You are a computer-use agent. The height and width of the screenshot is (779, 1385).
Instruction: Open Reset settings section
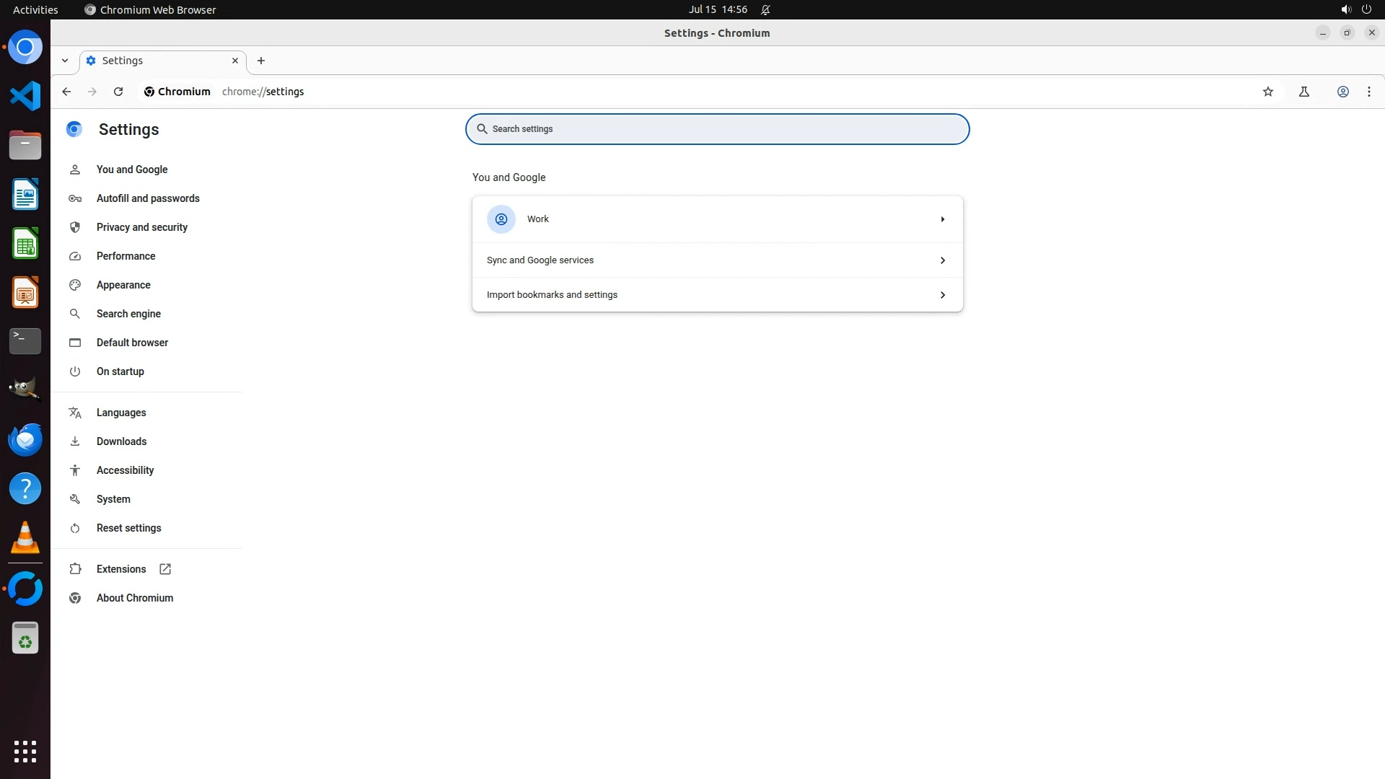(128, 528)
